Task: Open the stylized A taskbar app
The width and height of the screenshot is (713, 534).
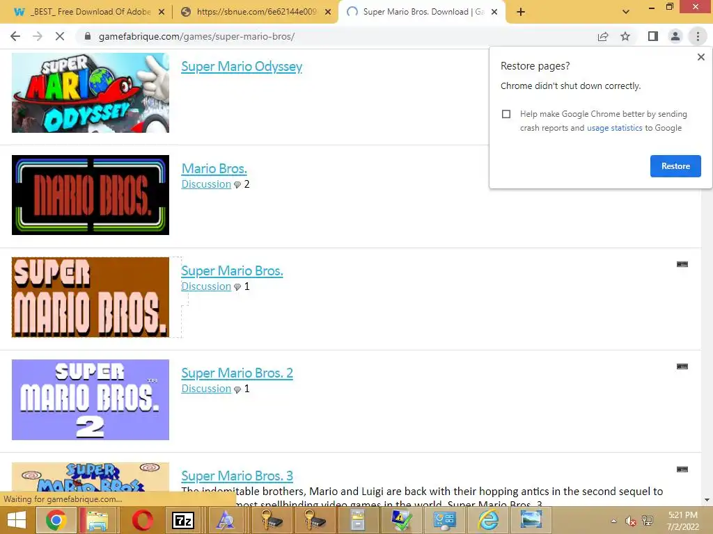Action: [226, 520]
